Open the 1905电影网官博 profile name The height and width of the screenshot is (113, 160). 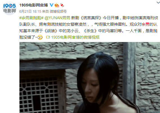[x=34, y=5]
